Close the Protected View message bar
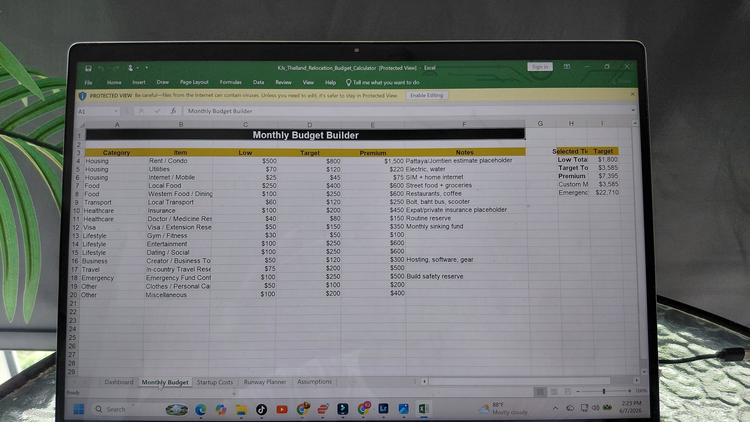Viewport: 750px width, 422px height. pyautogui.click(x=632, y=94)
